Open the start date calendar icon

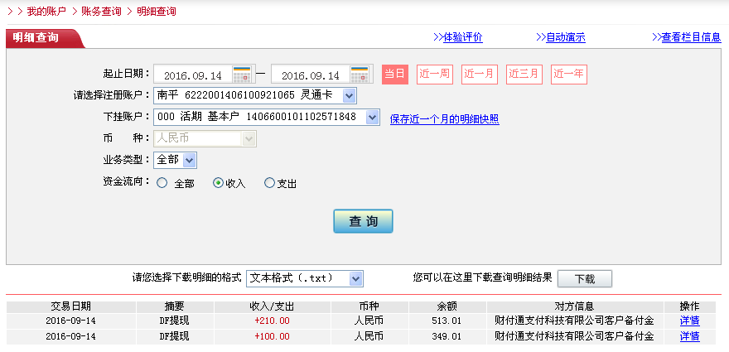pyautogui.click(x=242, y=75)
